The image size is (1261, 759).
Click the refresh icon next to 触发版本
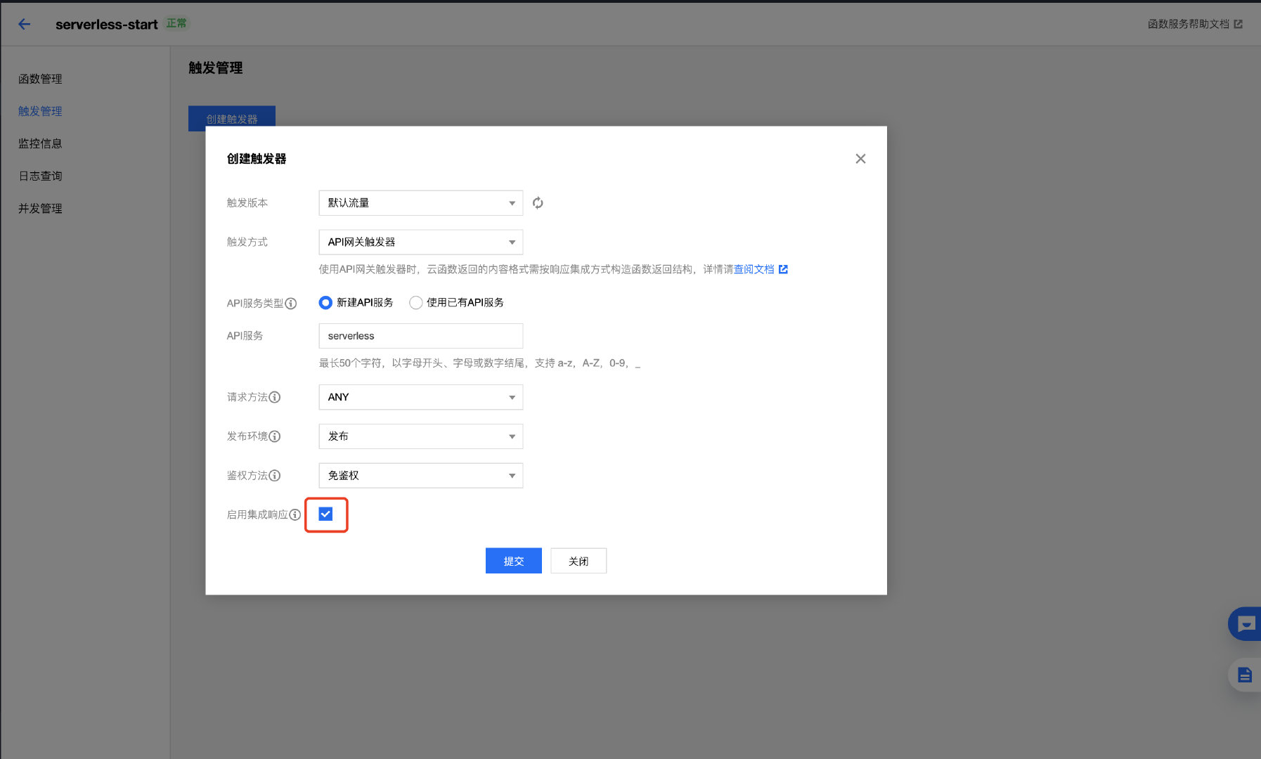click(x=538, y=203)
